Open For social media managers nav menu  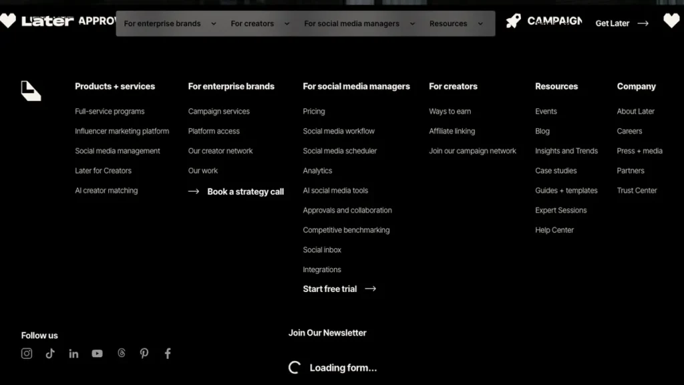[x=351, y=23]
